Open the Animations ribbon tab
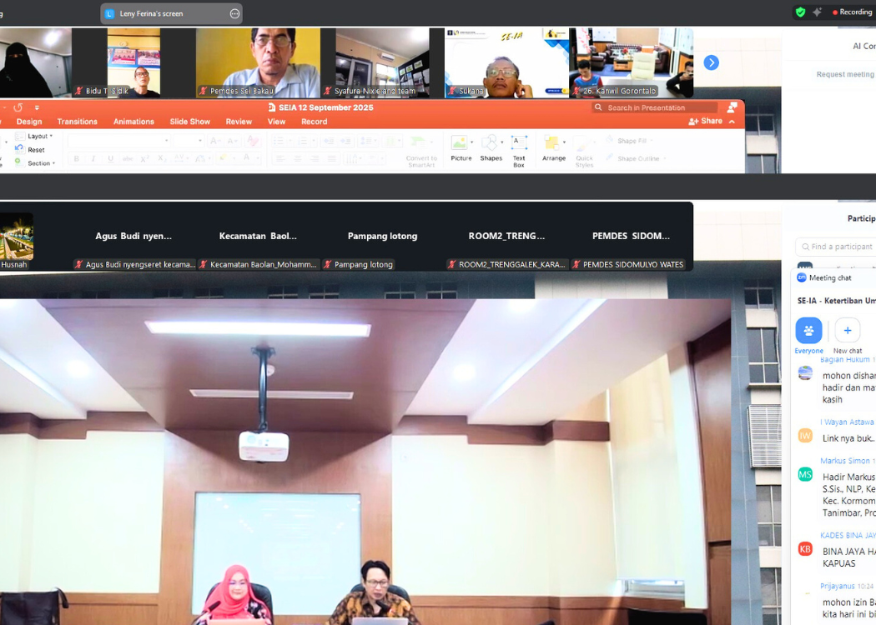The width and height of the screenshot is (876, 625). pyautogui.click(x=133, y=122)
